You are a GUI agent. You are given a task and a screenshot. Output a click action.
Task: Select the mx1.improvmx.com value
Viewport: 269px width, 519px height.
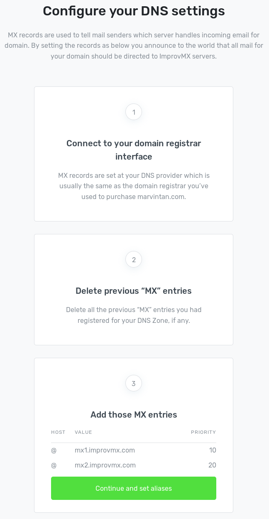click(x=105, y=450)
